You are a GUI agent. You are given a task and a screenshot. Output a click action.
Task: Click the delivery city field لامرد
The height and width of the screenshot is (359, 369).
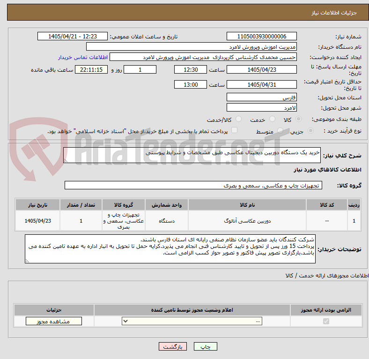pyautogui.click(x=261, y=108)
